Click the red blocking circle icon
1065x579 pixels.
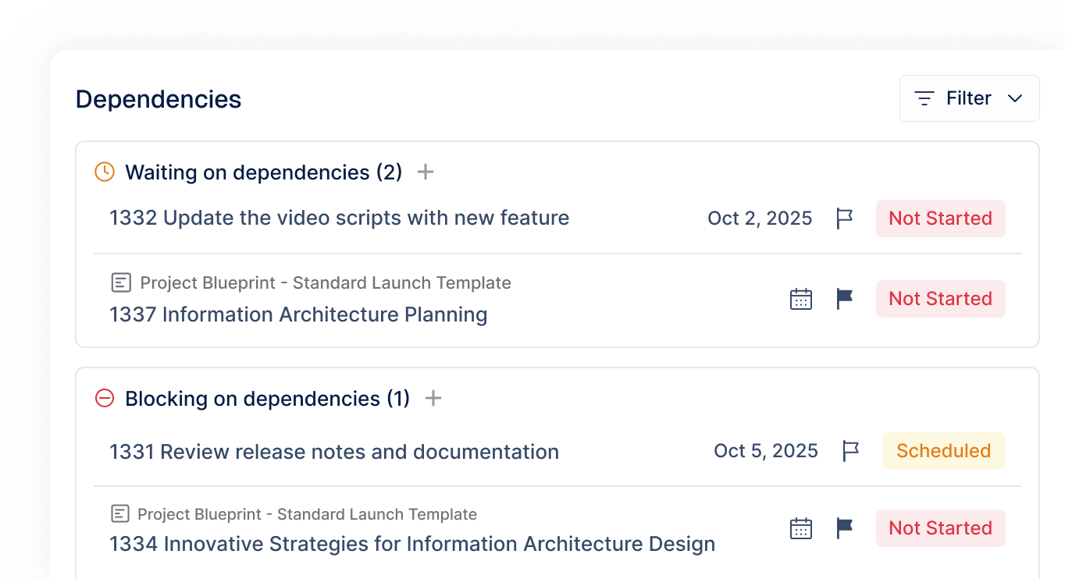[x=105, y=398]
